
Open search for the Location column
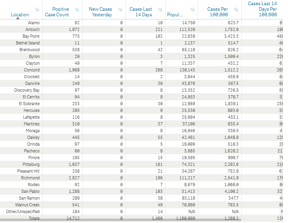[x=37, y=10]
